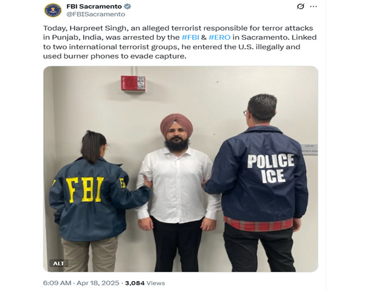
Task: Click the blank margin right of the tweet
Action: [357, 146]
